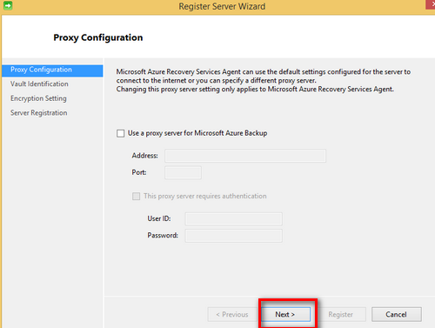
Task: Click the Proxy Configuration page heading
Action: (x=98, y=37)
